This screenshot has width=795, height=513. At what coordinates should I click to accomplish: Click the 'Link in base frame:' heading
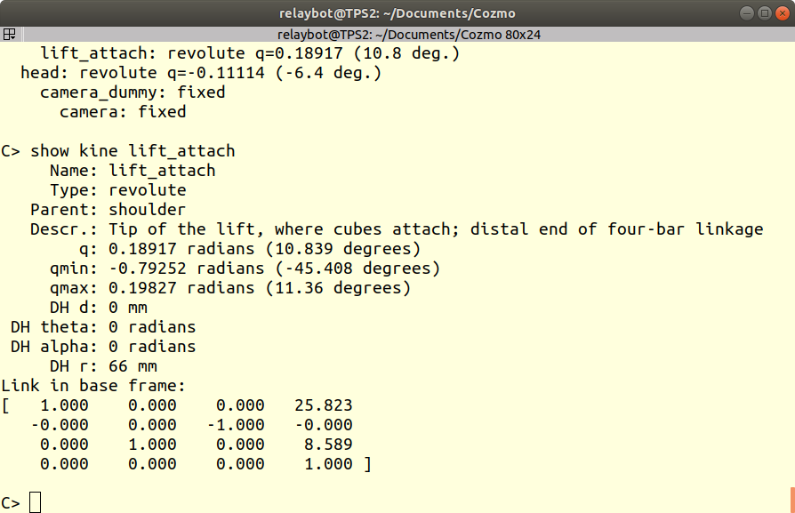pos(93,386)
